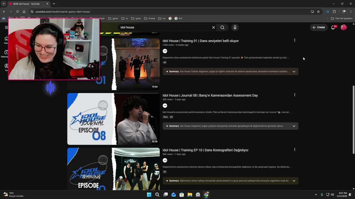Play the Training 01 video thumbnail
Image resolution: width=355 pixels, height=199 pixels.
130,64
